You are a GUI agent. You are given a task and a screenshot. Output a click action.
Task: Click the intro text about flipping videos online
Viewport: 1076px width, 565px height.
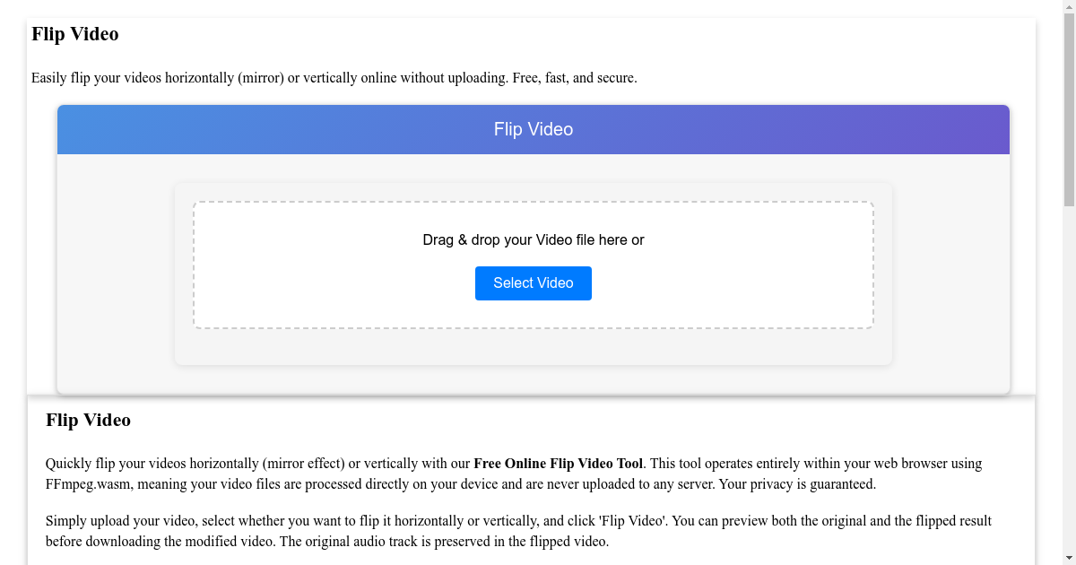coord(334,78)
